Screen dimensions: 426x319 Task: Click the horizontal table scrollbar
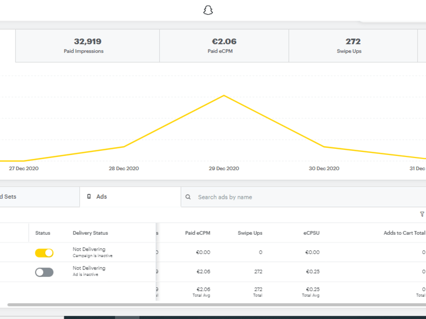[x=216, y=305]
